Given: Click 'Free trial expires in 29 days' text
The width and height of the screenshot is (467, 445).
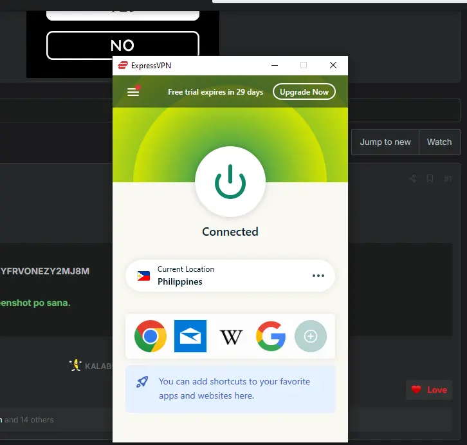Looking at the screenshot, I should (215, 92).
